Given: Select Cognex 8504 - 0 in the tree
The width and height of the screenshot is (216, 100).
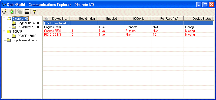Looking at the screenshot, I should coord(28,23).
